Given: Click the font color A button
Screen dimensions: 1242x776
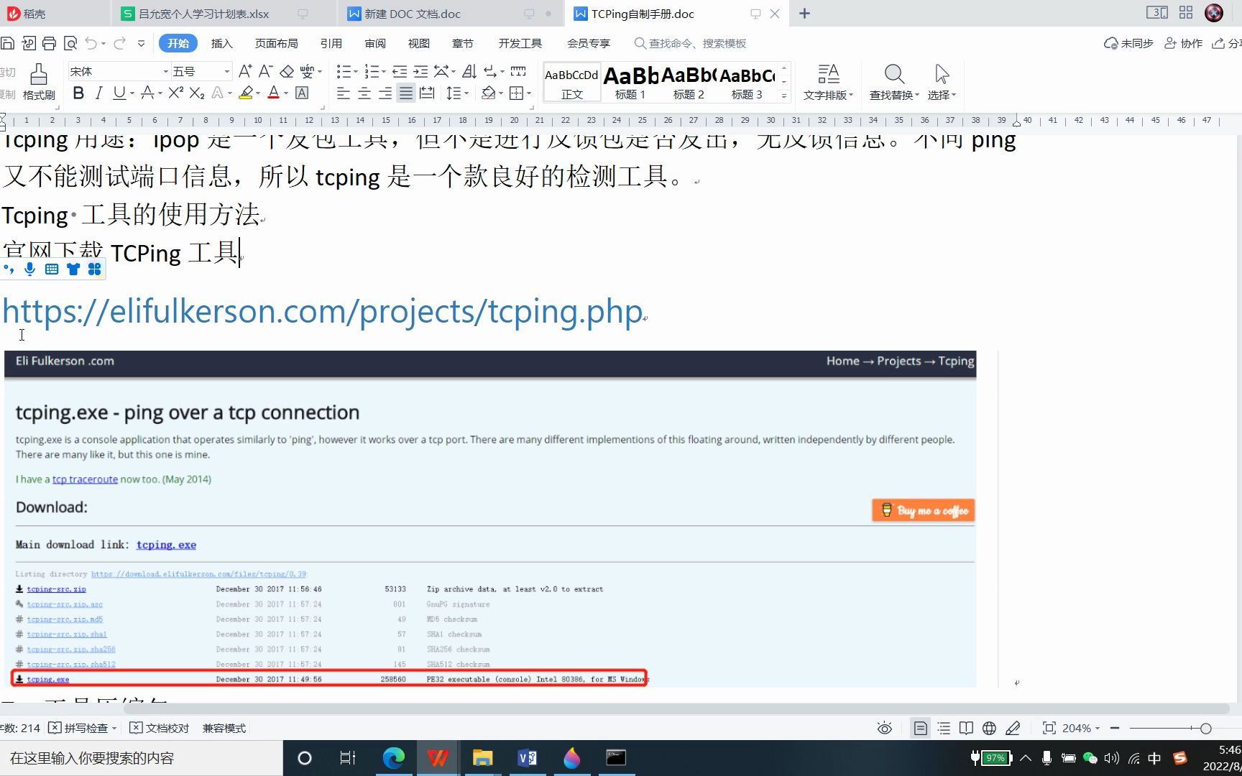Looking at the screenshot, I should click(x=274, y=93).
